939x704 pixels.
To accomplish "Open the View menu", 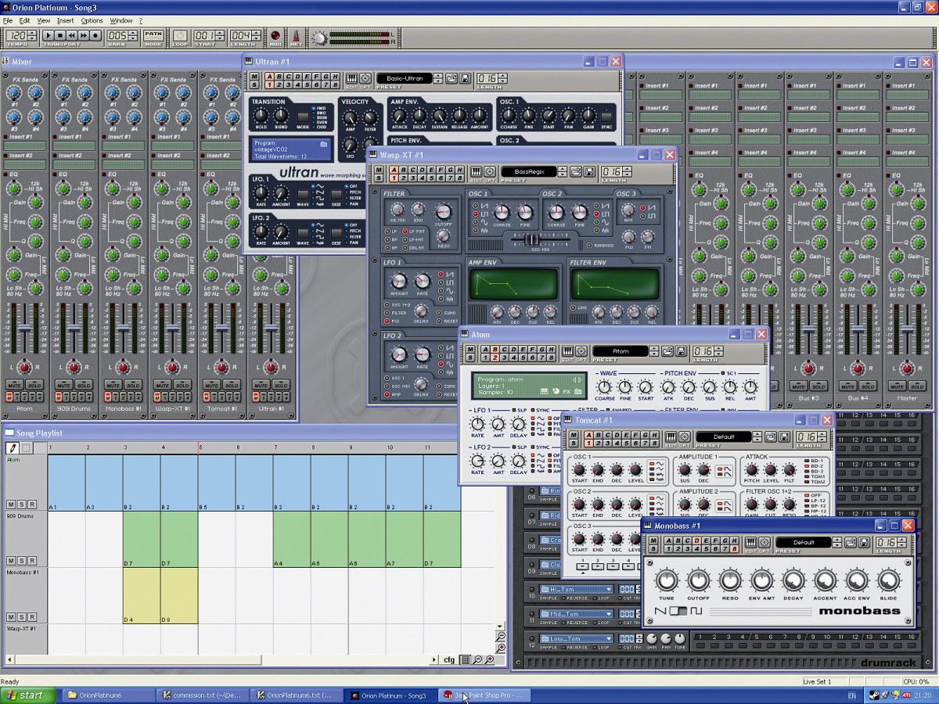I will tap(44, 20).
